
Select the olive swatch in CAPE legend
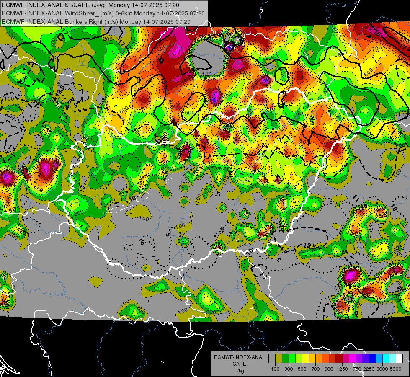[278, 358]
